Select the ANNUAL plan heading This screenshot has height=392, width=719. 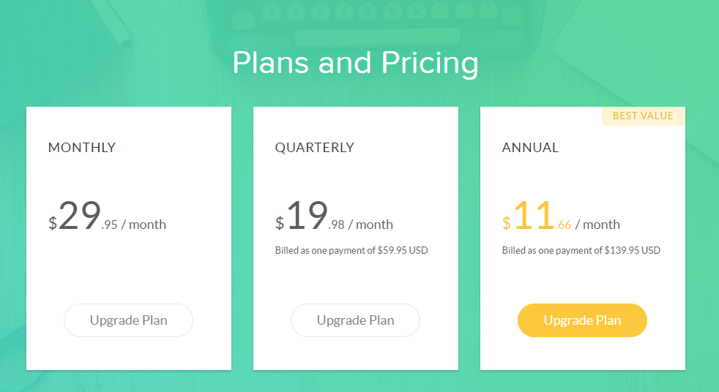(x=530, y=147)
